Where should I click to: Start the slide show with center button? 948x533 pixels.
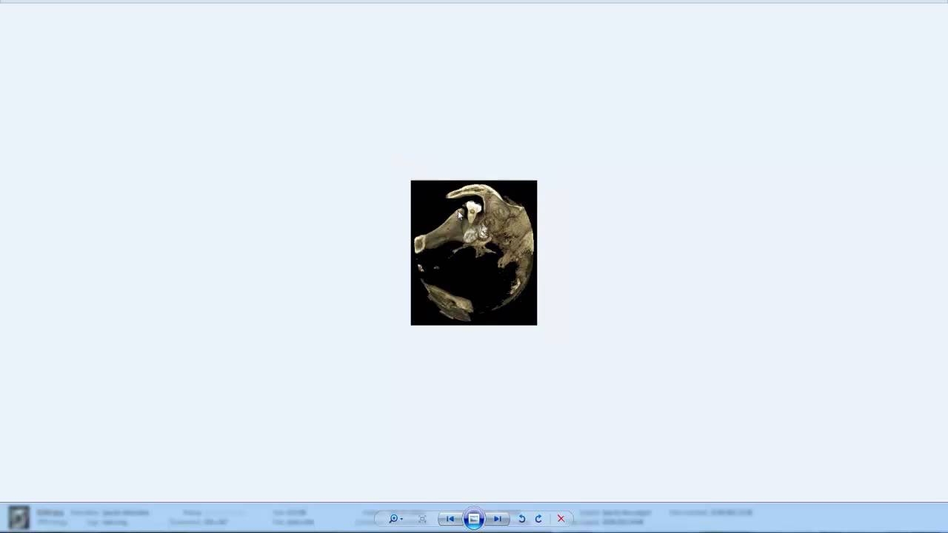(473, 519)
